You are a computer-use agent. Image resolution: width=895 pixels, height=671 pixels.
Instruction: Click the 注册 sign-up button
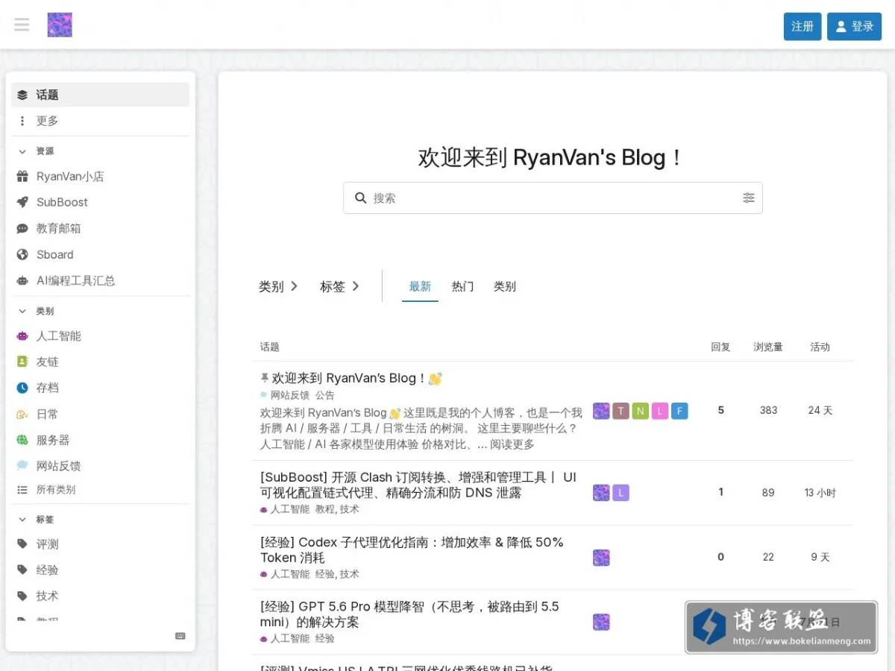(x=803, y=26)
